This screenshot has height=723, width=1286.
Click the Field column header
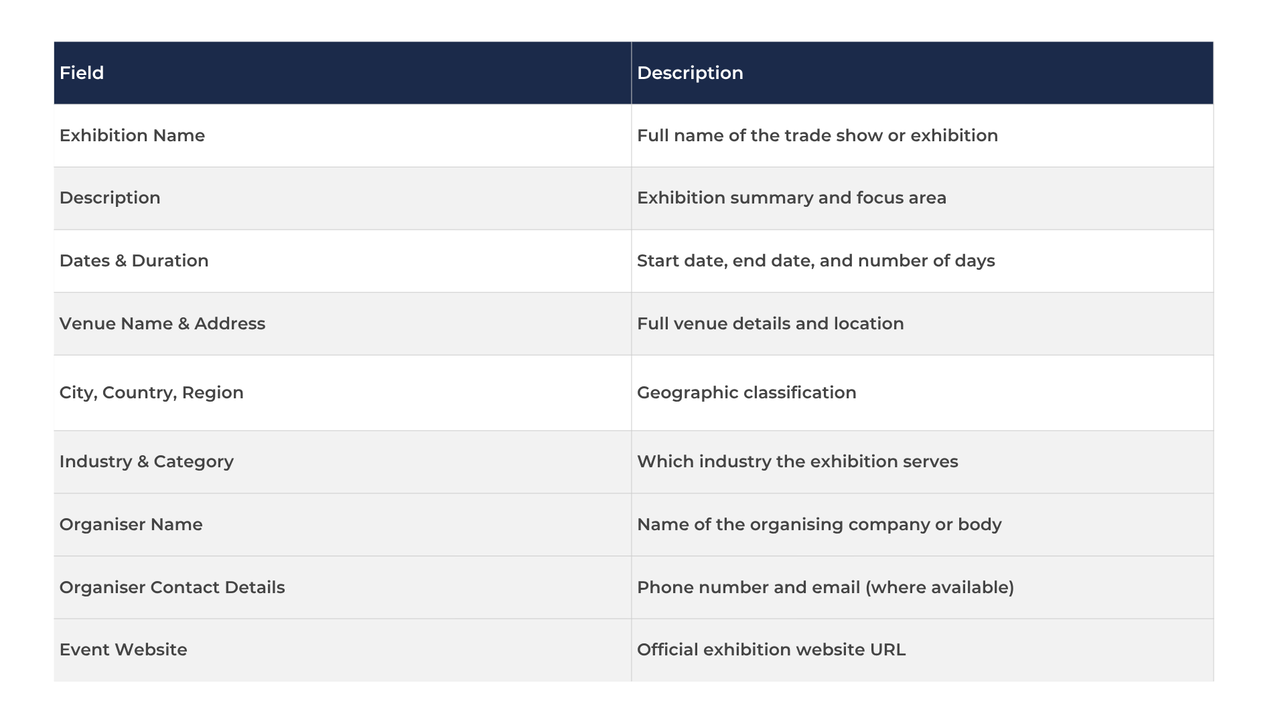pyautogui.click(x=82, y=73)
